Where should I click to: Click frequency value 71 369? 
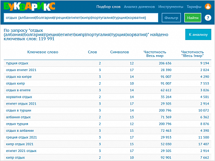166,117
